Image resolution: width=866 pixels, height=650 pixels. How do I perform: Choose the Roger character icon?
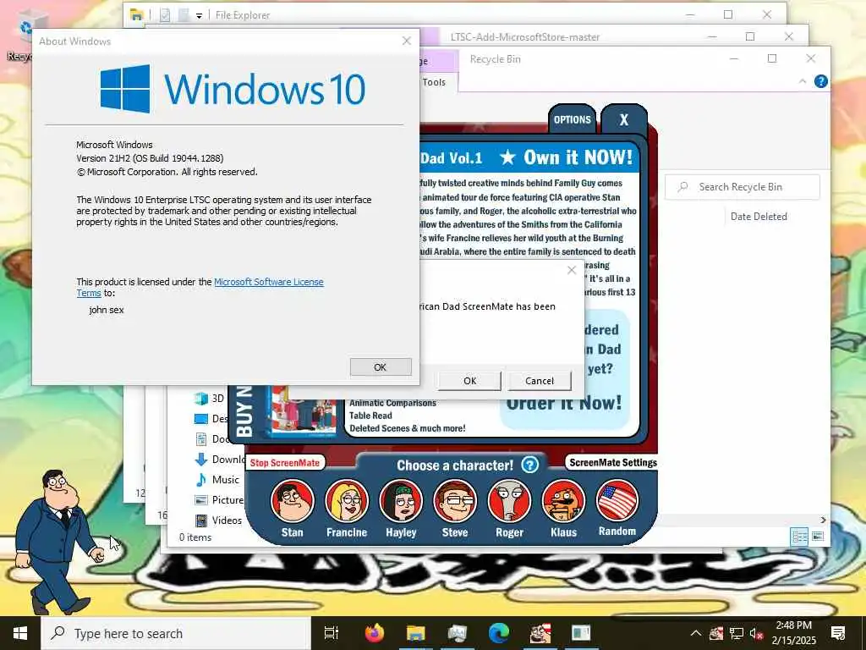[x=509, y=501]
